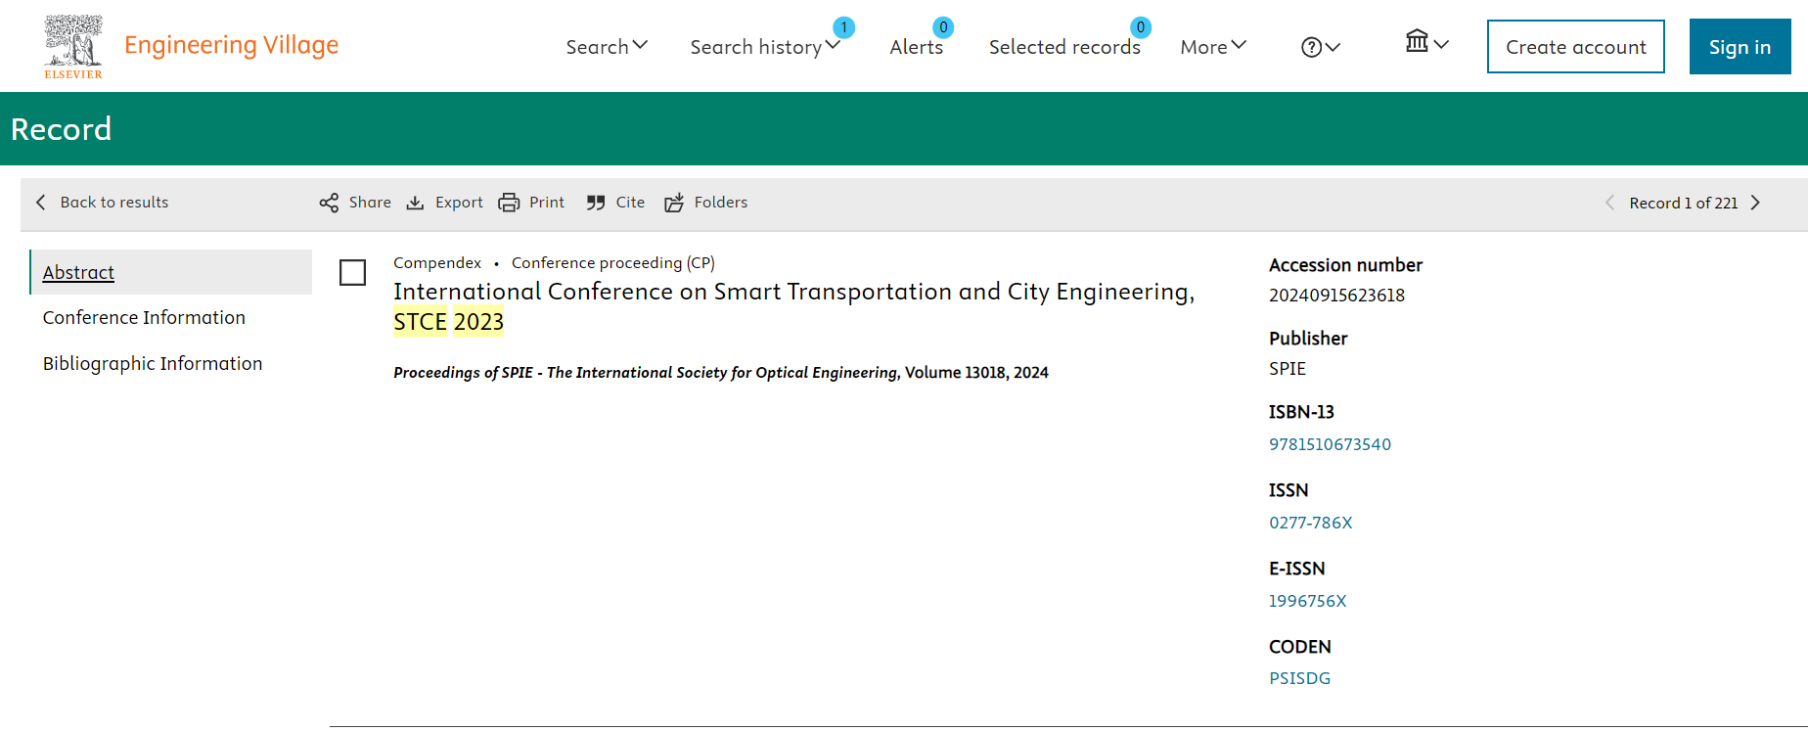Click the Print printer icon
The image size is (1808, 732).
tap(509, 203)
